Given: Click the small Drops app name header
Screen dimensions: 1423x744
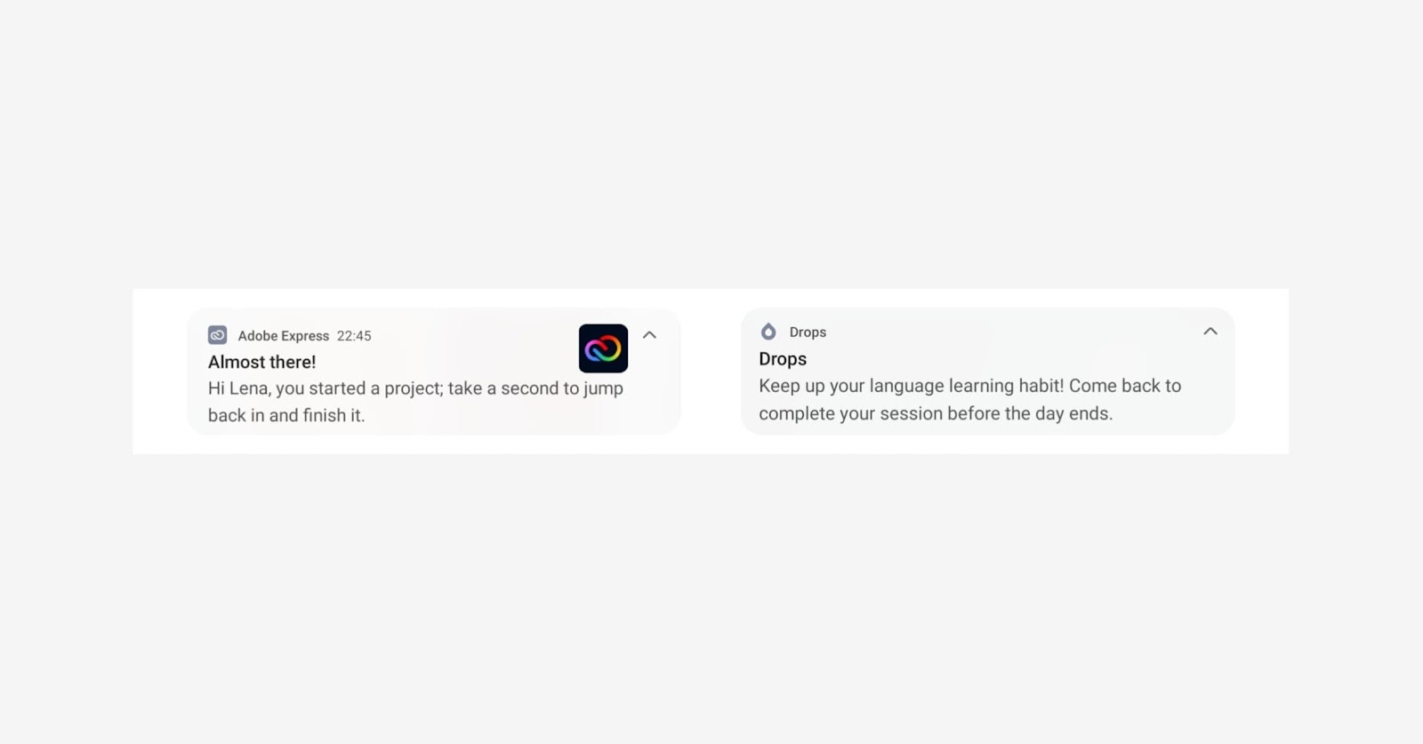Looking at the screenshot, I should click(x=808, y=332).
